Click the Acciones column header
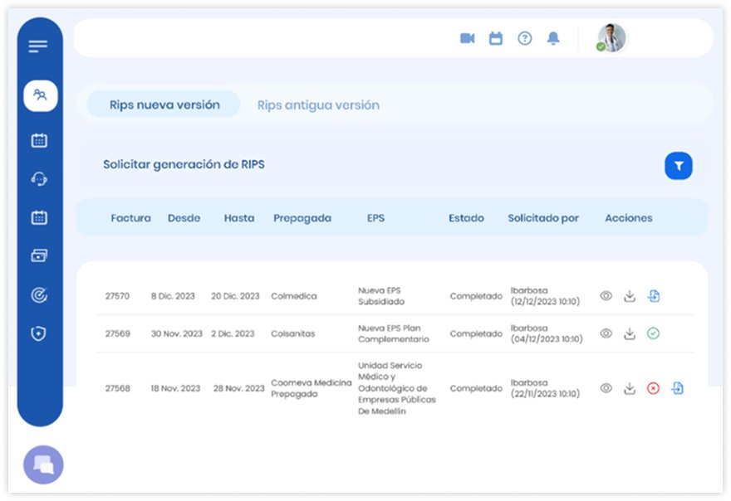The image size is (731, 501). tap(629, 218)
